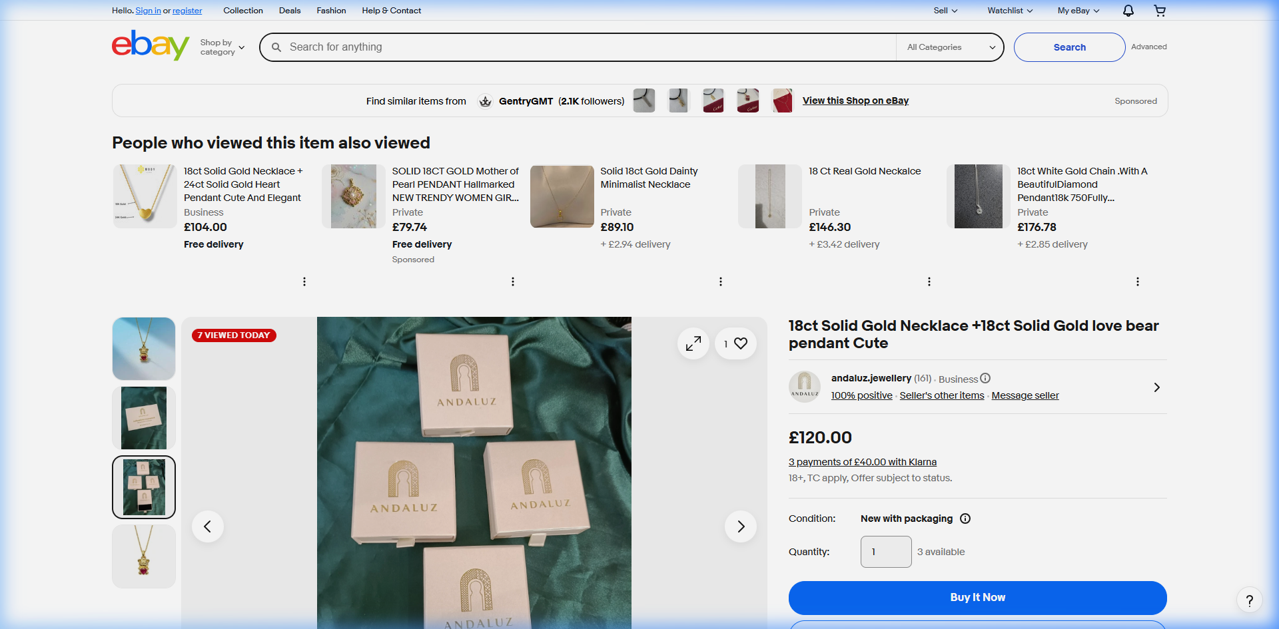Open options menu for 18 Ct Real Gold Neckalce

929,282
